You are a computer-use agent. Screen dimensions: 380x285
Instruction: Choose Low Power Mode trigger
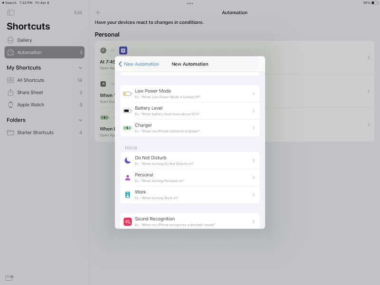tap(190, 94)
